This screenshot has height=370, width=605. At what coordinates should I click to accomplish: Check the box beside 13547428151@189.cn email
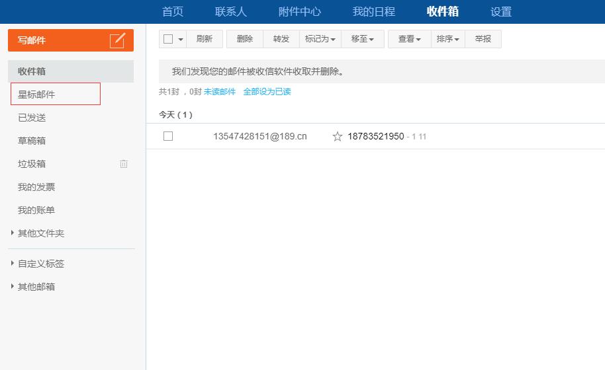coord(168,136)
